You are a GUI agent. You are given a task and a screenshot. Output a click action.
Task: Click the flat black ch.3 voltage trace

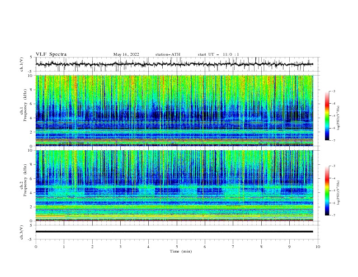click(174, 232)
